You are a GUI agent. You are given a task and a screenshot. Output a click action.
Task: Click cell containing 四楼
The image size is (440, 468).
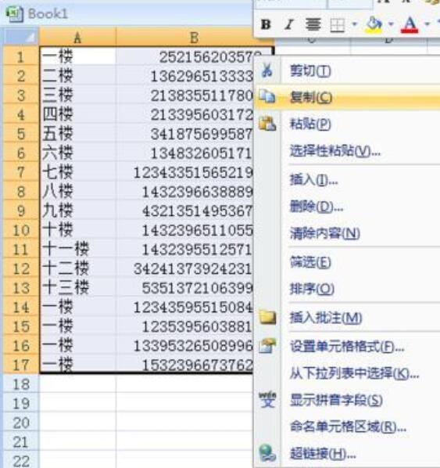[77, 114]
